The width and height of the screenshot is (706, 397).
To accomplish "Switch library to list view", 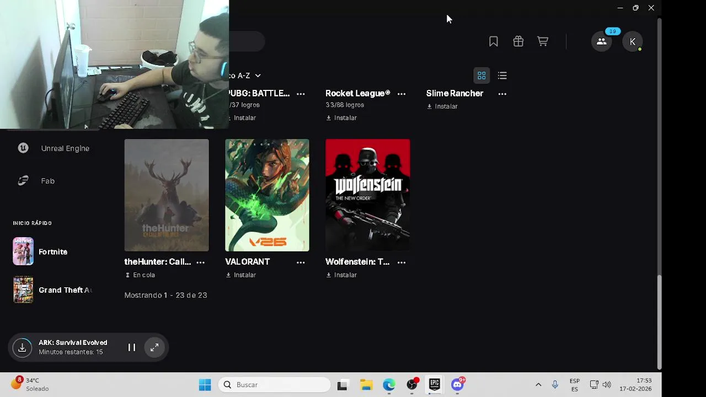I will click(x=502, y=76).
